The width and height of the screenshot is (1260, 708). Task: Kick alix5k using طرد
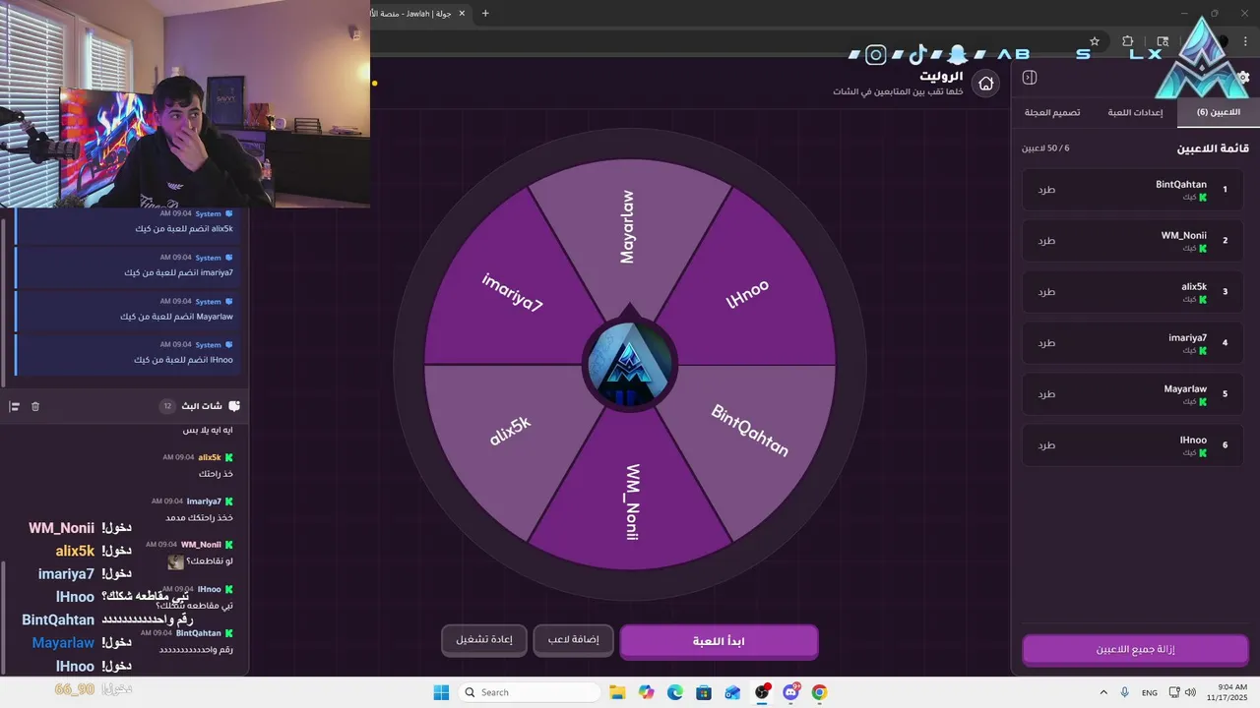(x=1046, y=292)
